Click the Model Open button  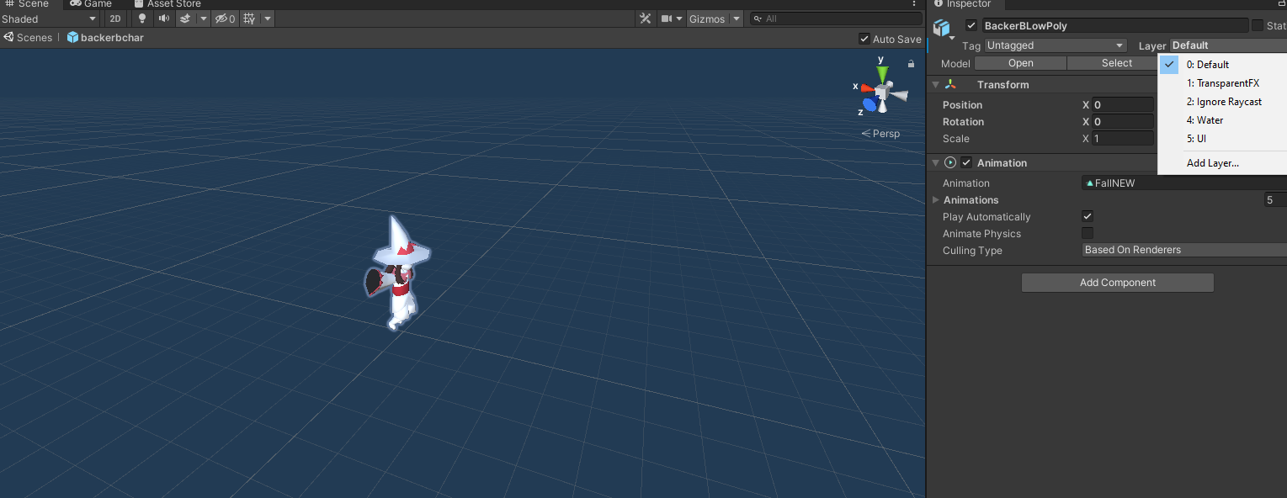click(1020, 63)
